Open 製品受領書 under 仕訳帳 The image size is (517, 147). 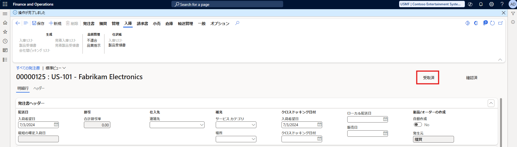click(x=117, y=45)
